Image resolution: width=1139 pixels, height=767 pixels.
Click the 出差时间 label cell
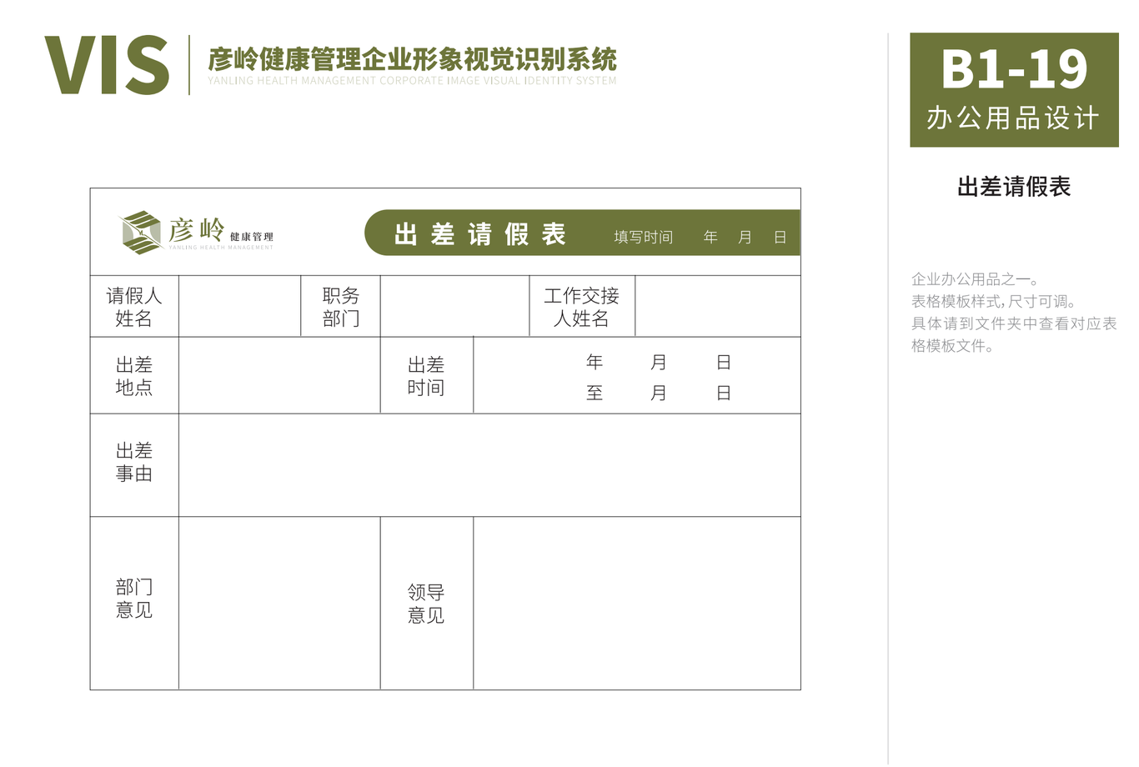[x=427, y=375]
